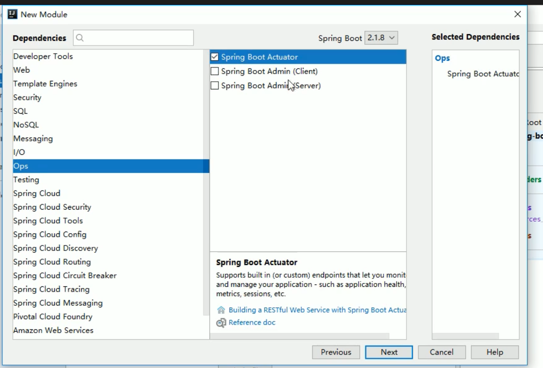The width and height of the screenshot is (543, 368).
Task: Enable Spring Boot Admin (Client)
Action: tap(215, 71)
